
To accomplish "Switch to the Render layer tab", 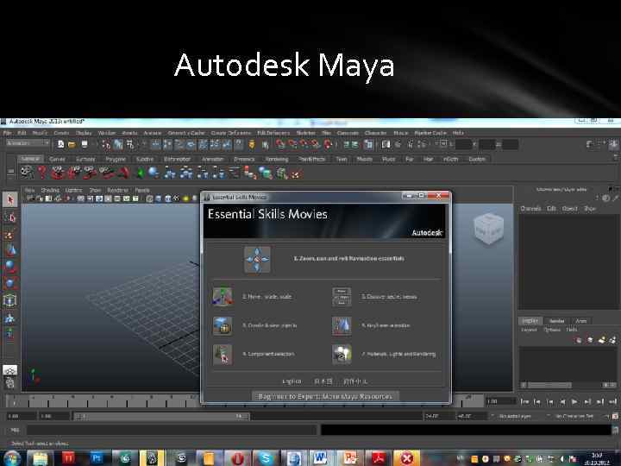I will point(556,321).
